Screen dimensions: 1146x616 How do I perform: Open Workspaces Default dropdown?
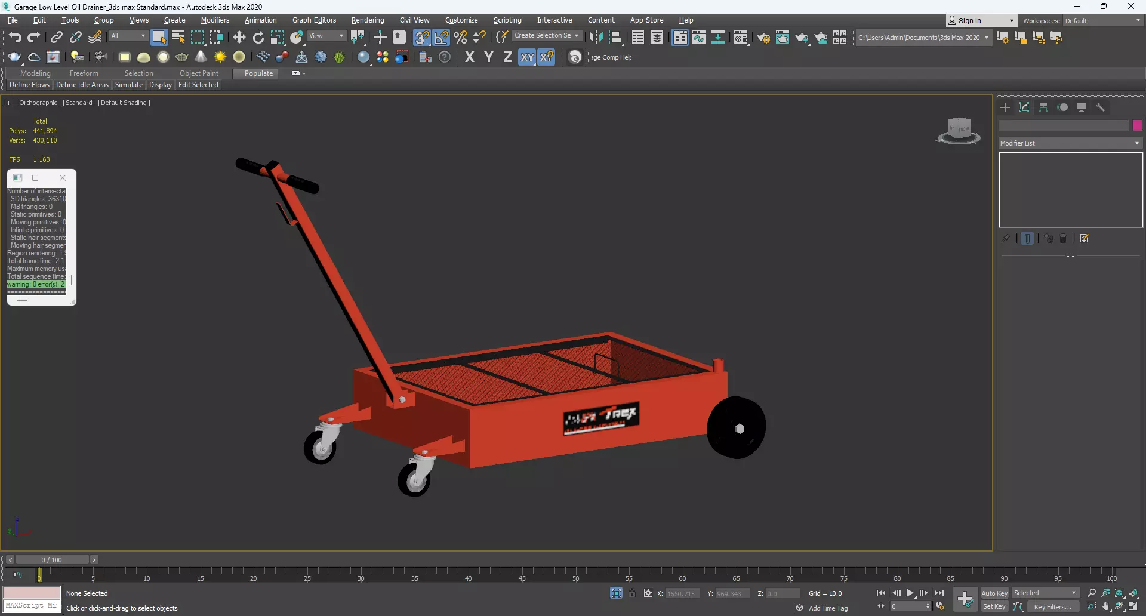point(1102,21)
